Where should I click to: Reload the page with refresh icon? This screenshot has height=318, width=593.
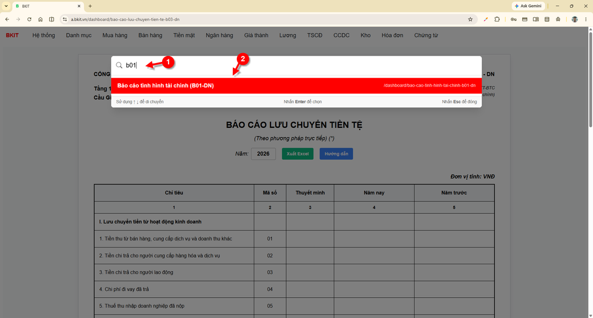pyautogui.click(x=29, y=19)
